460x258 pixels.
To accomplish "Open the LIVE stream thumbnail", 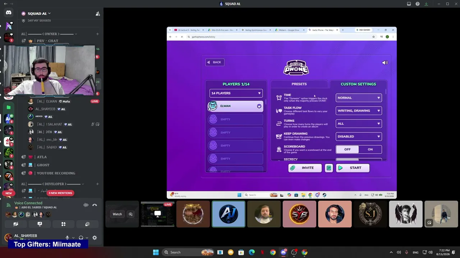I will [157, 214].
